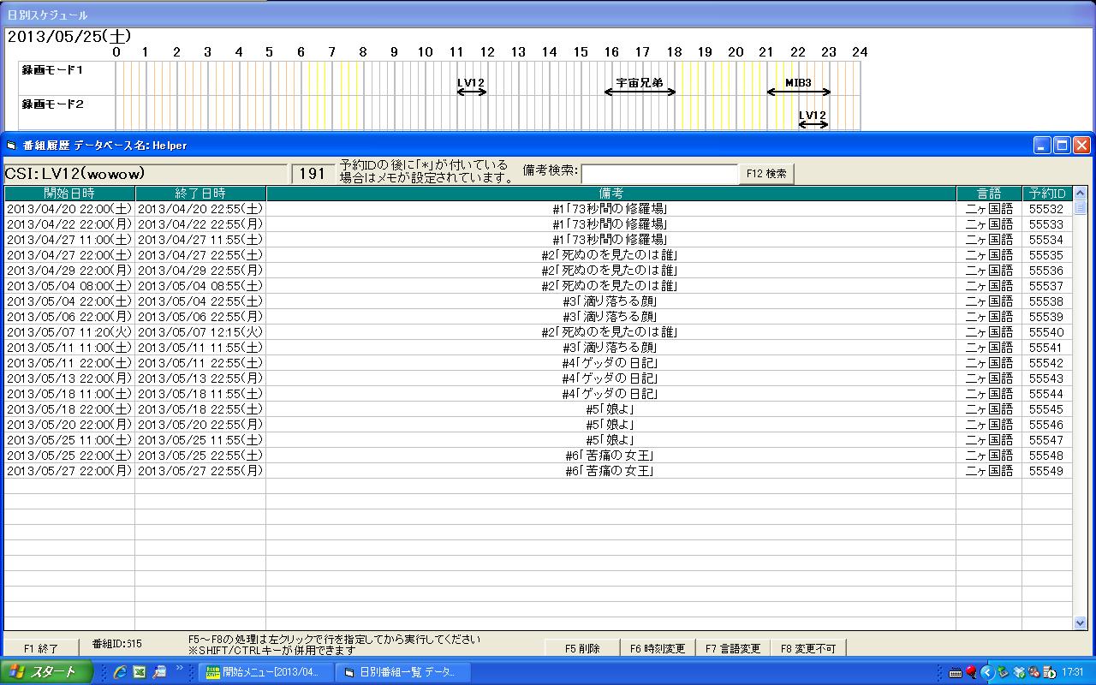Expand hidden system tray icons

click(x=986, y=672)
